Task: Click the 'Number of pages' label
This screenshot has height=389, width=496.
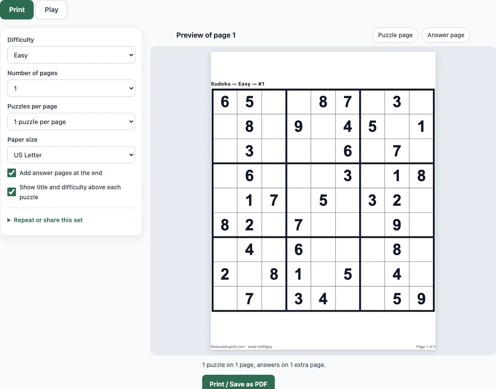Action: [x=32, y=73]
